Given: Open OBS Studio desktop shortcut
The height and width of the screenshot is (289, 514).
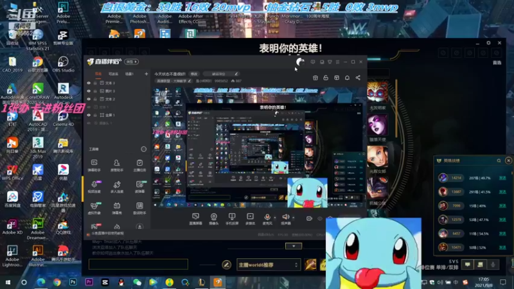Looking at the screenshot, I should 63,64.
